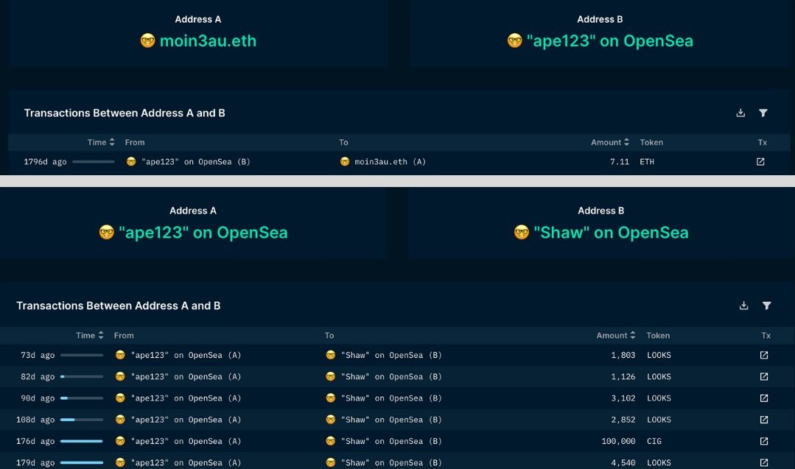Screen dimensions: 795x469
Task: Sort top table by Amount column
Action: coord(610,142)
